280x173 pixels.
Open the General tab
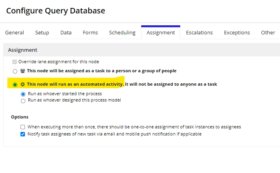(15, 32)
